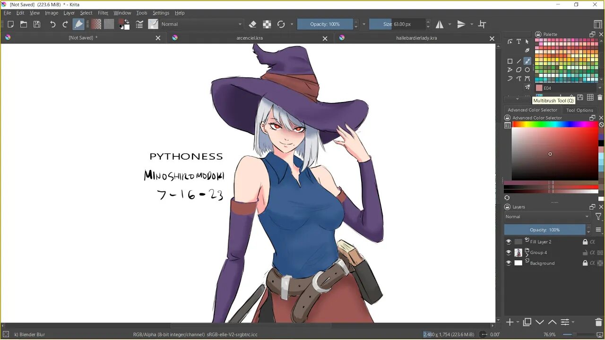This screenshot has height=340, width=605.
Task: Select the Multibrush tool icon
Action: coord(527,87)
